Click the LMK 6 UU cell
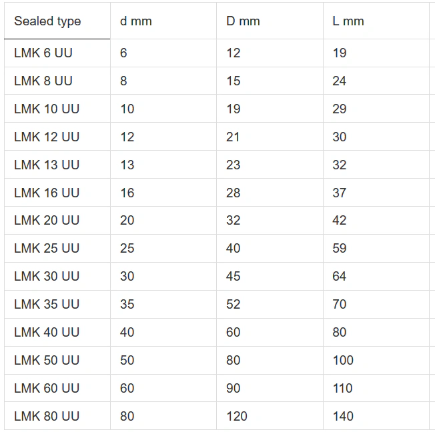This screenshot has height=434, width=435. coord(43,53)
